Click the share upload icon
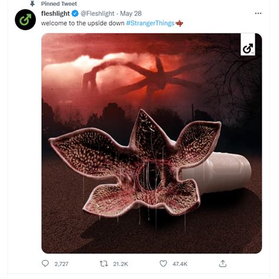Viewport: 279px width, 279px height. pos(222,264)
